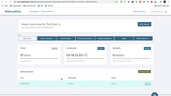Click the WakeupData logo

click(13, 11)
